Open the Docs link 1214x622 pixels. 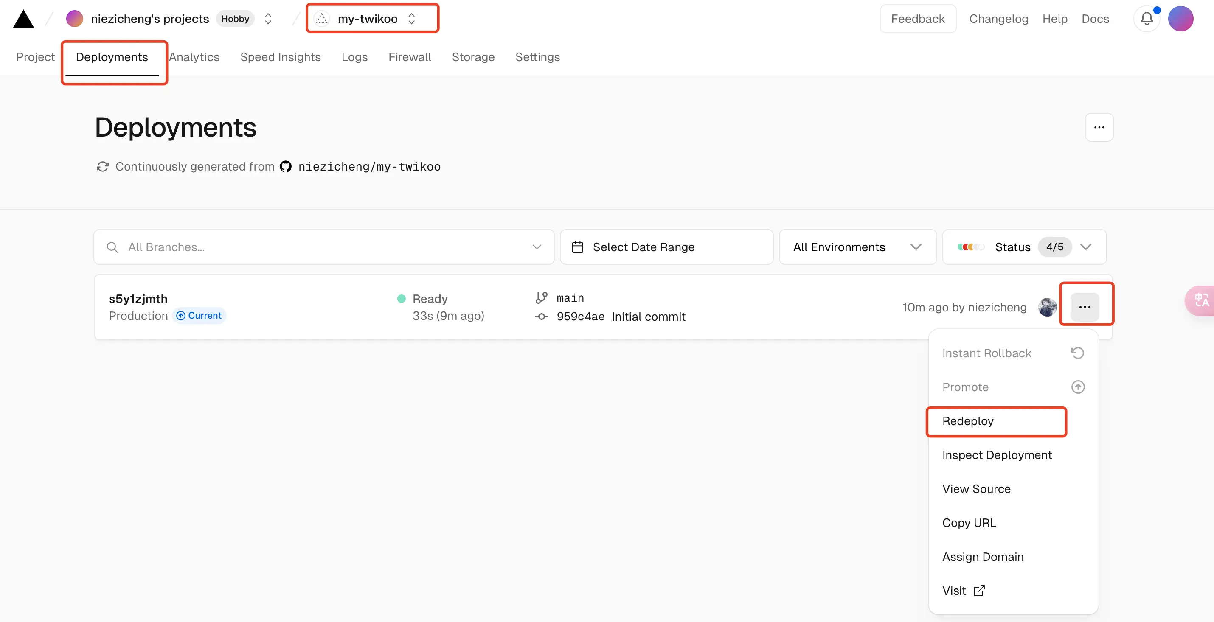1095,19
